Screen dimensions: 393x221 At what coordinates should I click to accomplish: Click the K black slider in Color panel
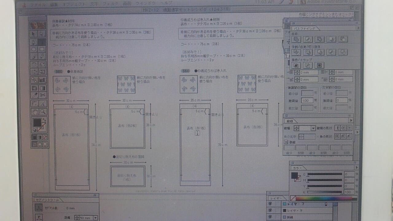pos(325,192)
